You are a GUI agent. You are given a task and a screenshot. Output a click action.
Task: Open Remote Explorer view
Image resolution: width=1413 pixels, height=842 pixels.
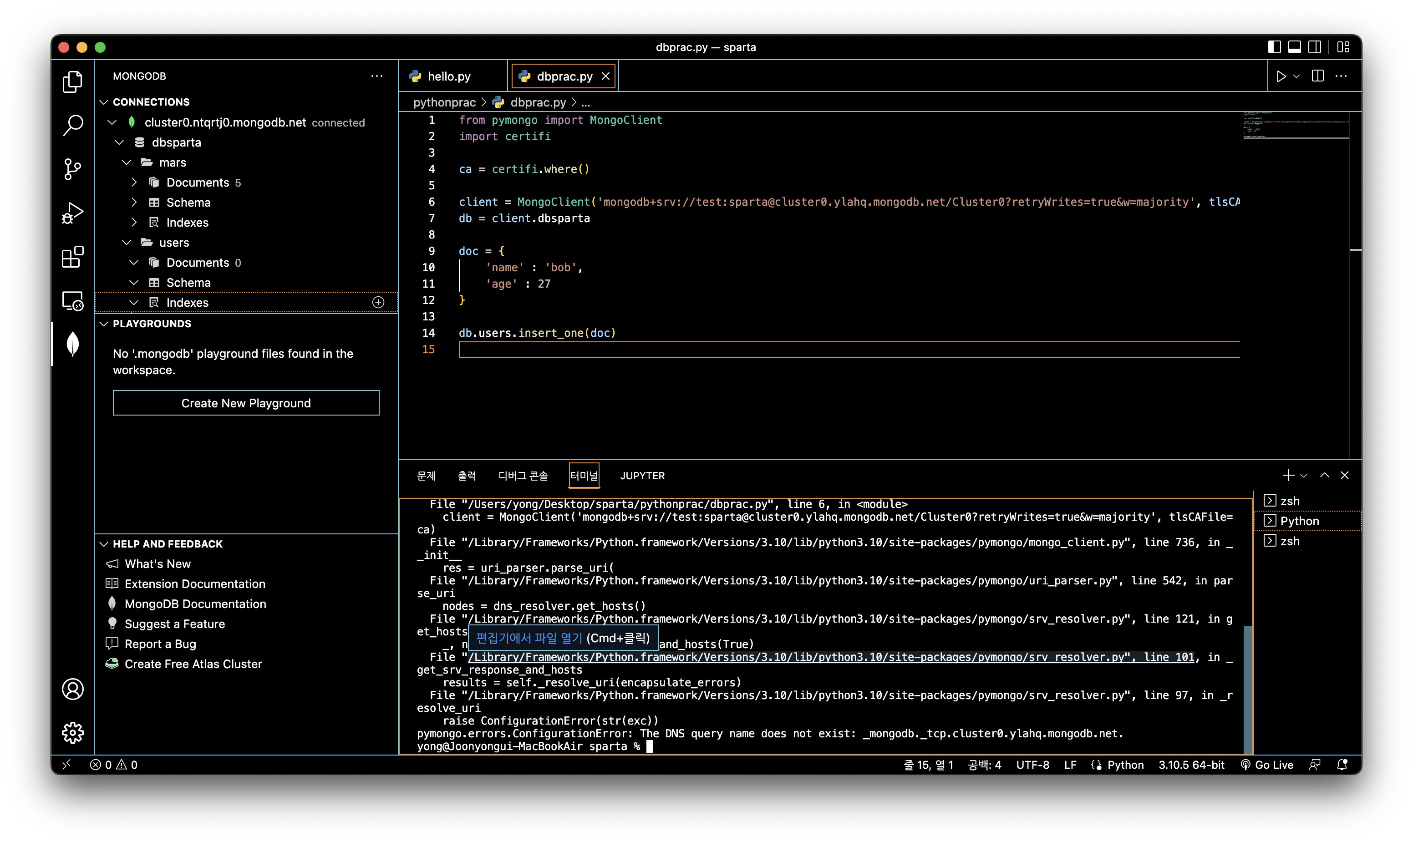coord(73,301)
